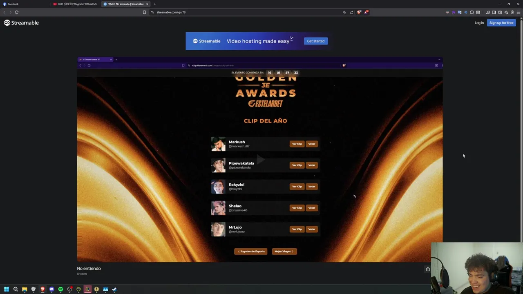Click Shelao's avatar thumbnail in the video
The width and height of the screenshot is (523, 294).
(218, 208)
